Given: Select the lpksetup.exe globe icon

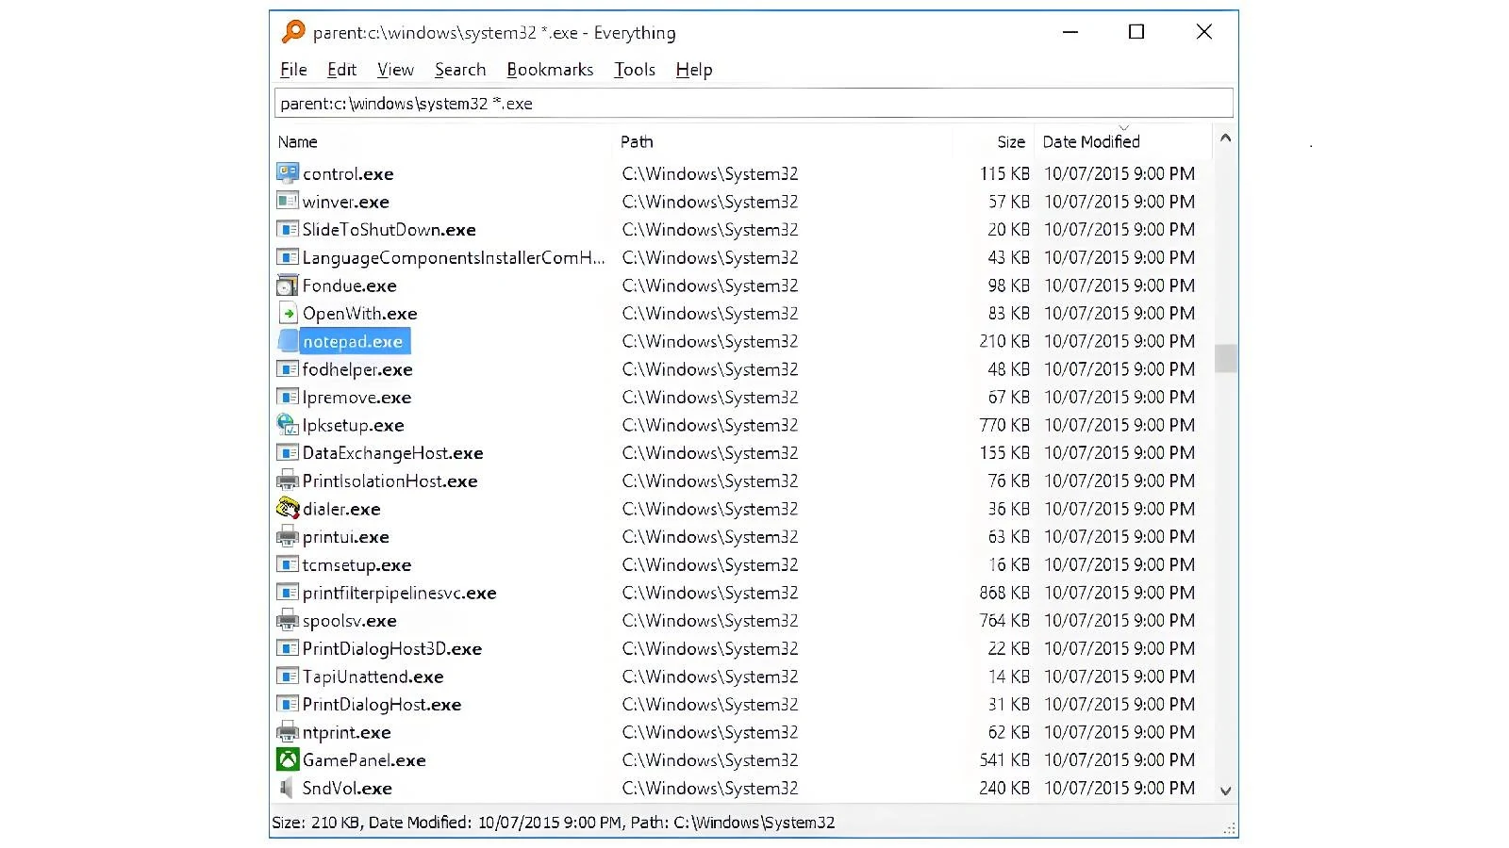Looking at the screenshot, I should pos(288,425).
